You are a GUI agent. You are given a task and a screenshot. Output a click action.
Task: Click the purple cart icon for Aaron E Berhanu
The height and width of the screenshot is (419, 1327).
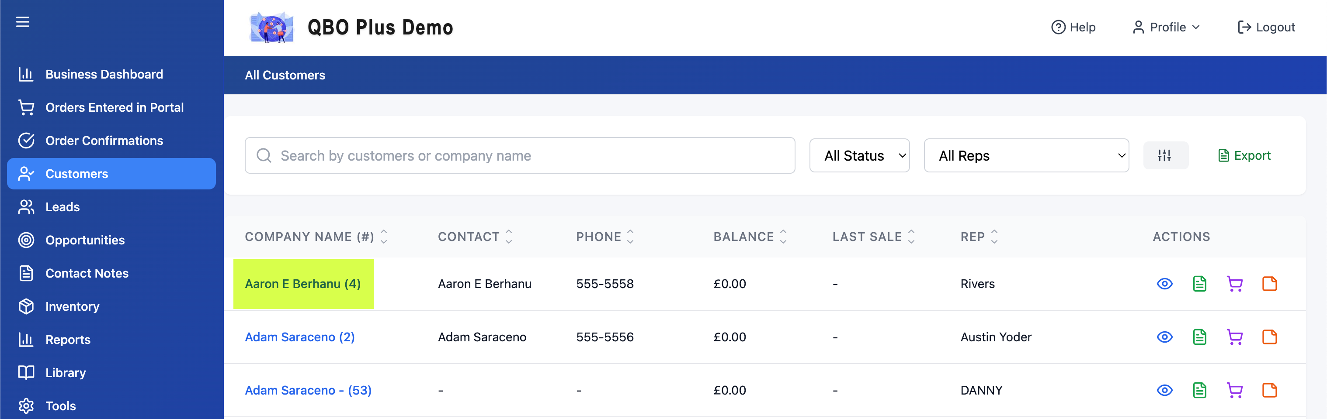[x=1234, y=284]
